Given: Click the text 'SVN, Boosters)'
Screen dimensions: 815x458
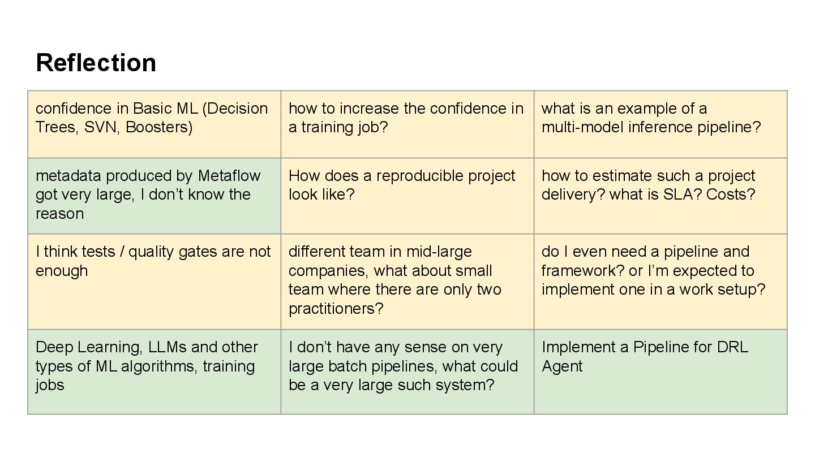Looking at the screenshot, I should click(138, 128).
